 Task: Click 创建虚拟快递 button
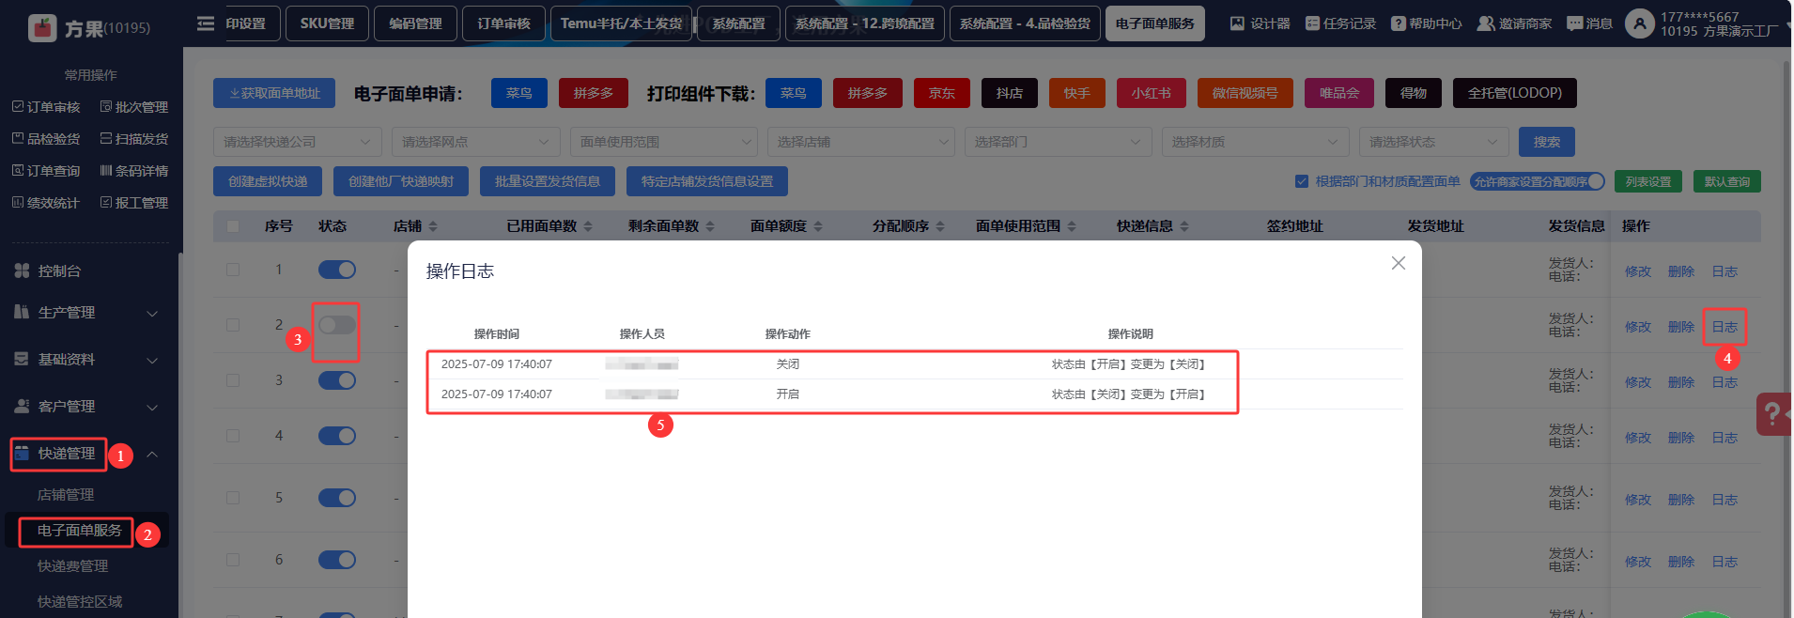268,181
